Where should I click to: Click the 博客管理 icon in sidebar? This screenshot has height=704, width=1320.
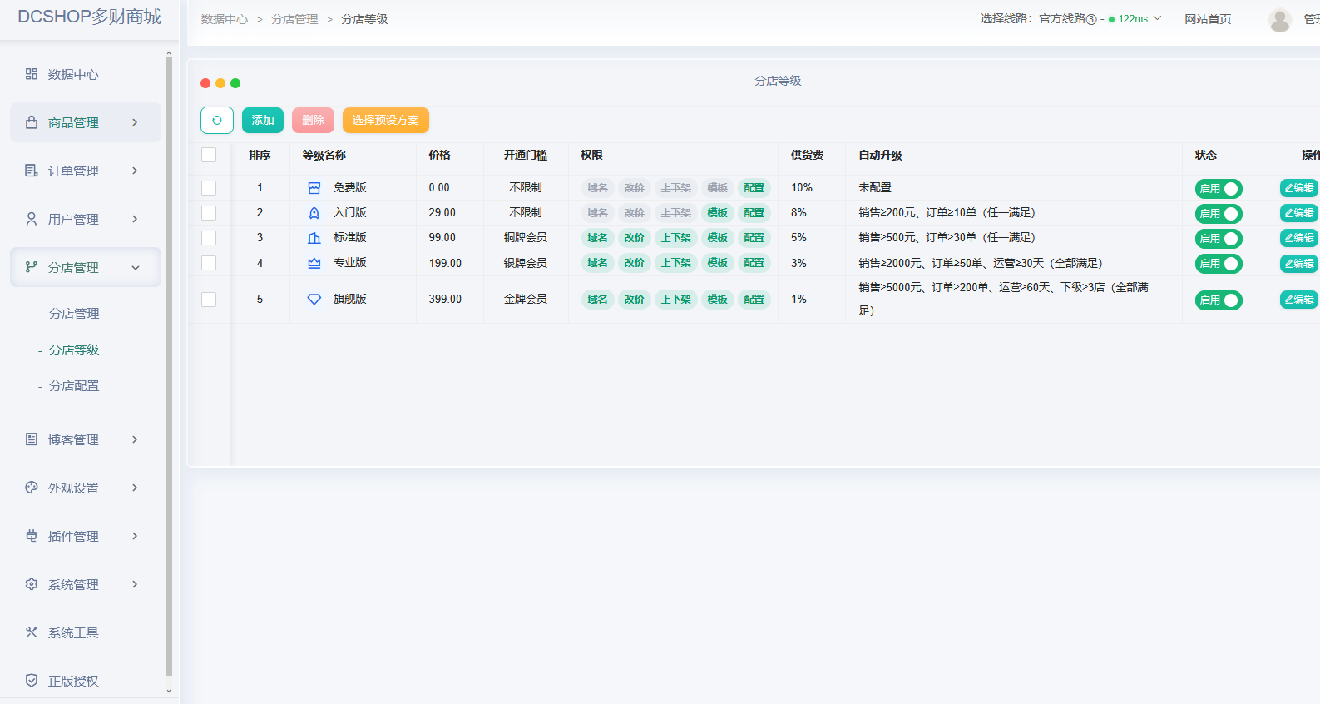[x=32, y=439]
